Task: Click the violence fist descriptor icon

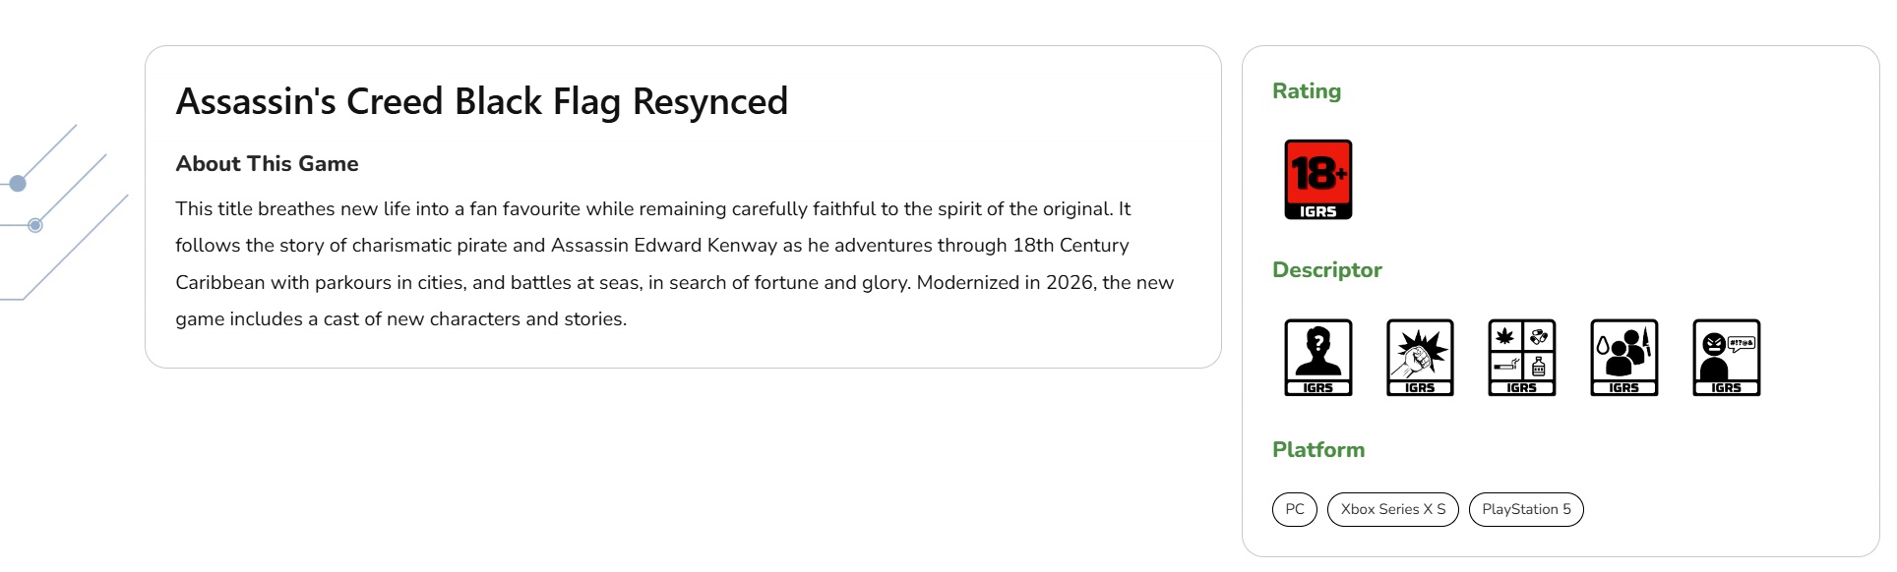Action: click(x=1419, y=357)
